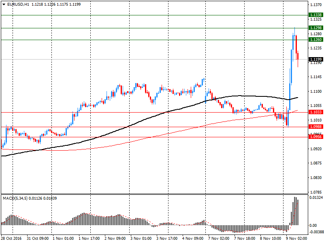
Task: Select the 1.1033 red support price label
Action: (315, 112)
